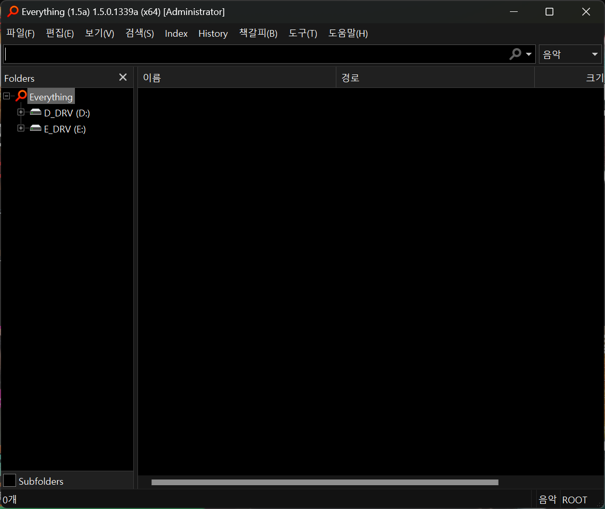Click the Everything app icon in title bar
The image size is (605, 509).
(x=13, y=11)
